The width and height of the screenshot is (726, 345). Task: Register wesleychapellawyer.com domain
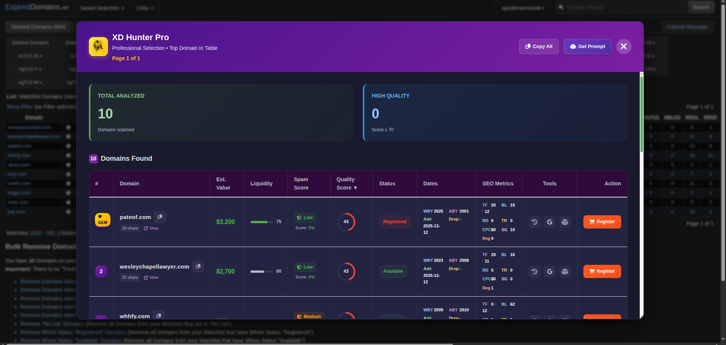click(x=602, y=272)
